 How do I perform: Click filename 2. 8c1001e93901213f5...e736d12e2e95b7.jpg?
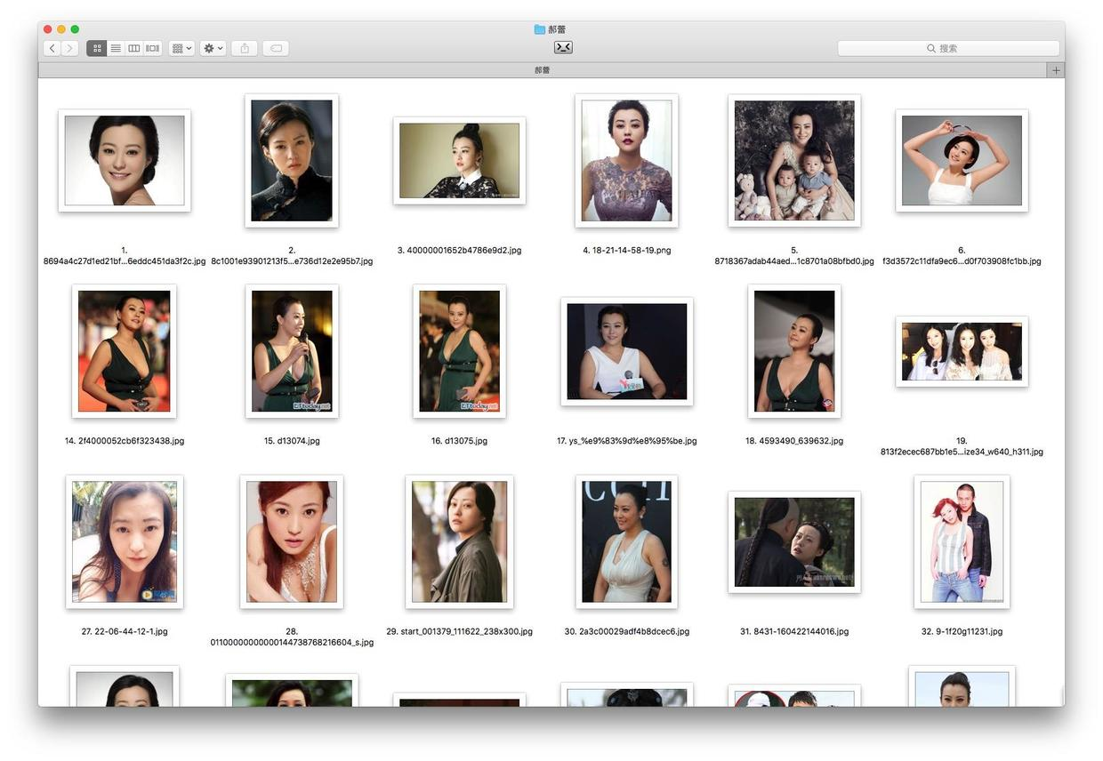tap(292, 256)
